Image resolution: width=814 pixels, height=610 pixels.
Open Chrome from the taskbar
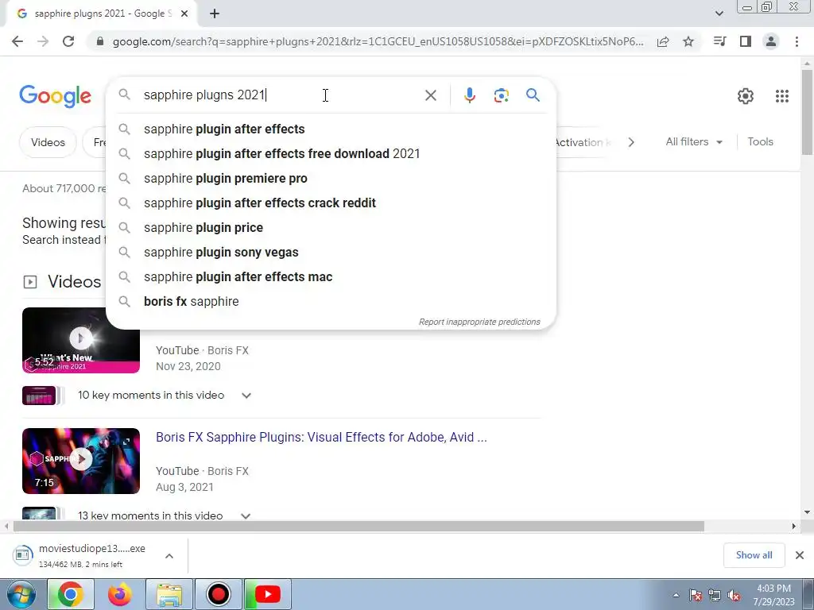pyautogui.click(x=71, y=594)
